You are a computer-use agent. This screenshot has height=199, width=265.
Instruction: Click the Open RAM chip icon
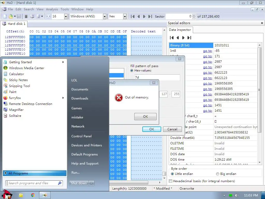coord(26,16)
